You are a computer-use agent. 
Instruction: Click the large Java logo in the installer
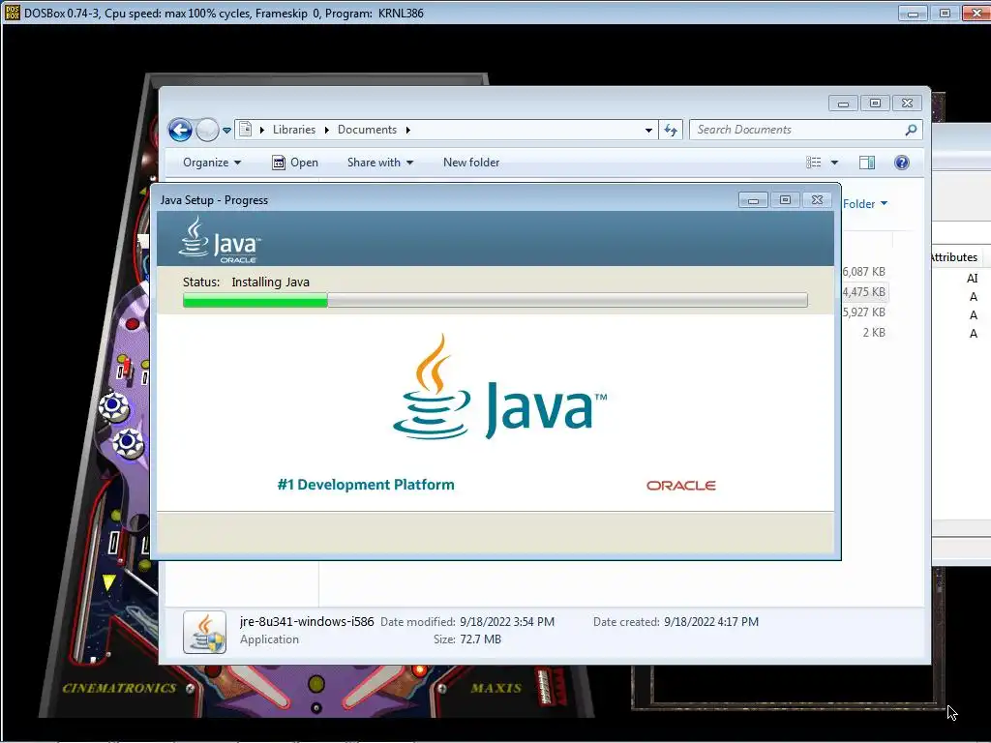point(500,387)
